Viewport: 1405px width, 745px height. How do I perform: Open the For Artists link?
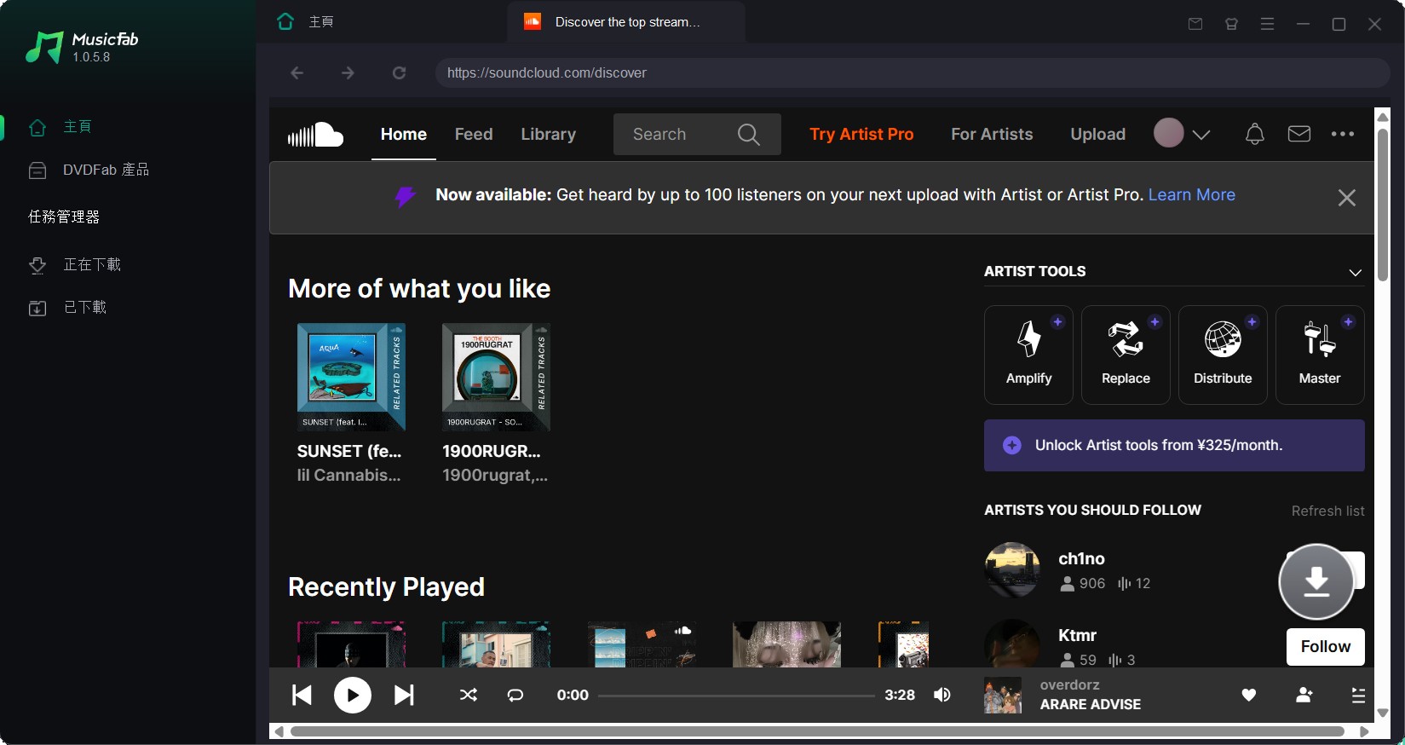click(x=992, y=134)
